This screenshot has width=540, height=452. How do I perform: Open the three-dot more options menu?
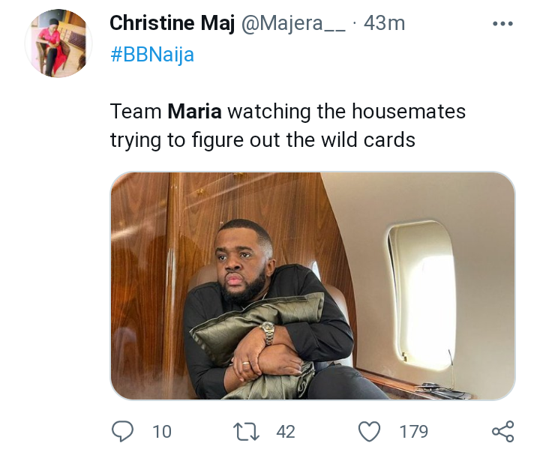502,24
